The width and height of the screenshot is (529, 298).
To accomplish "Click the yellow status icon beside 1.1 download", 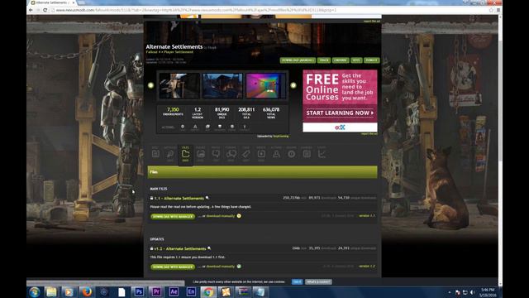I will point(239,216).
